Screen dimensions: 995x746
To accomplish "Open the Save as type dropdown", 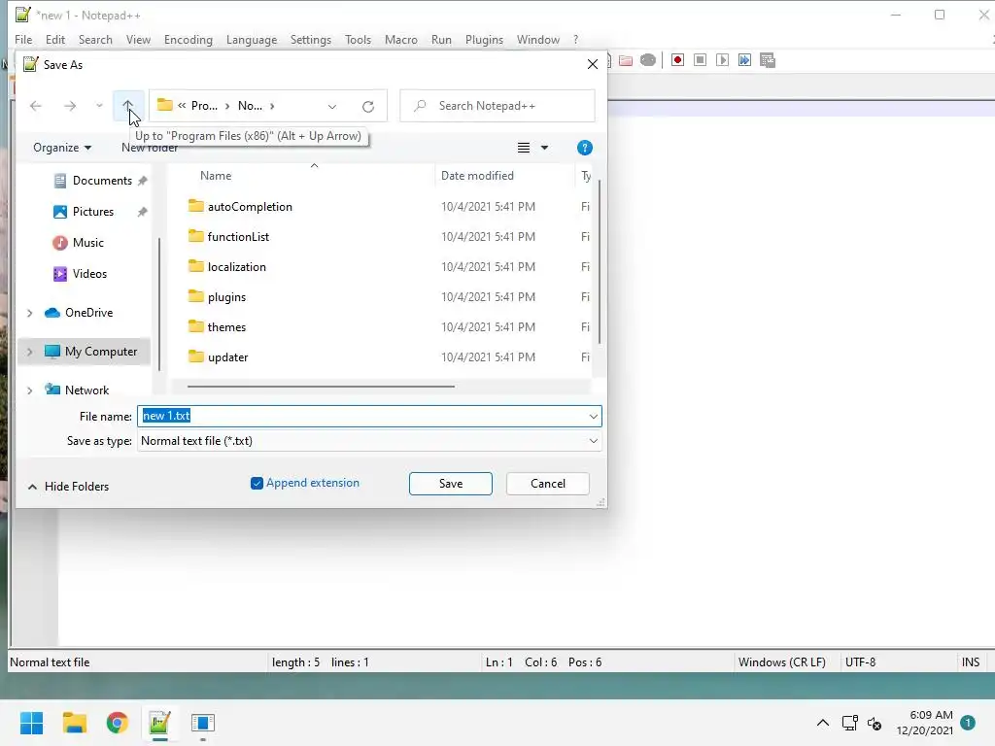I will (593, 441).
